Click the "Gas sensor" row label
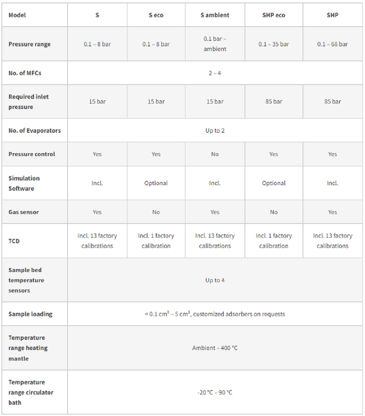Viewport: 365px width, 416px height. pyautogui.click(x=24, y=212)
